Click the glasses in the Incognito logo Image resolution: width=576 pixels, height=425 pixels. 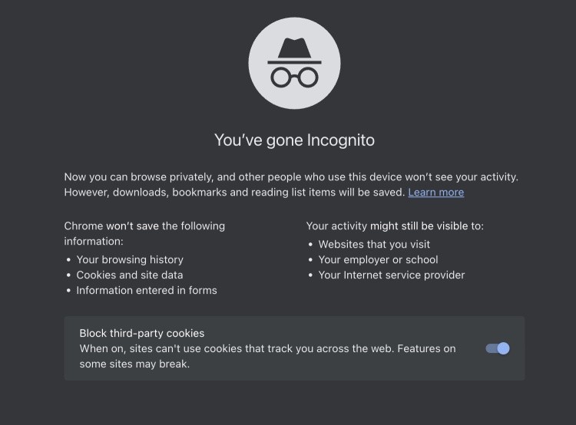point(294,77)
